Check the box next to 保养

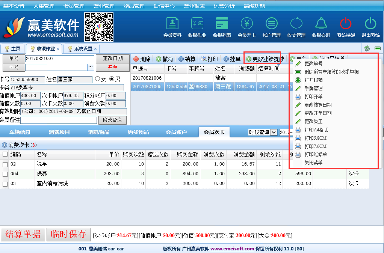[x=5, y=174]
